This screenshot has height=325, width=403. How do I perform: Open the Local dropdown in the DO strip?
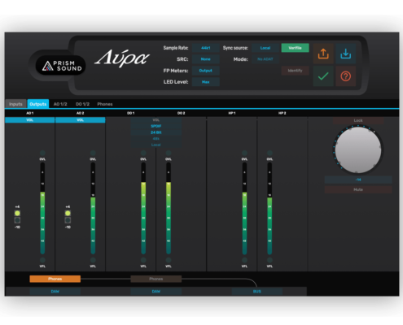click(156, 145)
